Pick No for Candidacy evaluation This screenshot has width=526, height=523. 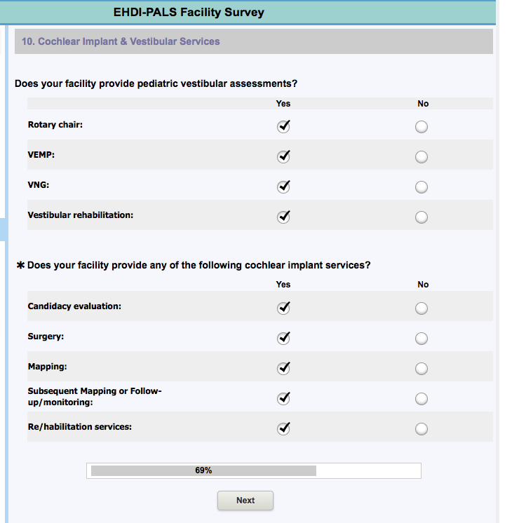pyautogui.click(x=422, y=308)
